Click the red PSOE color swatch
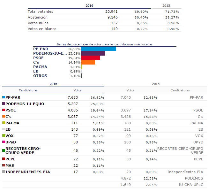The height and width of the screenshot is (192, 208). [4, 110]
